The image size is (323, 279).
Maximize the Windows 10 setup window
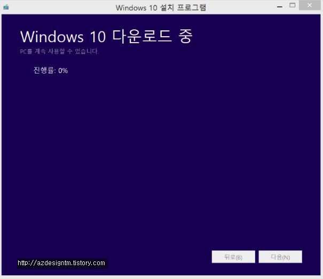click(x=293, y=5)
